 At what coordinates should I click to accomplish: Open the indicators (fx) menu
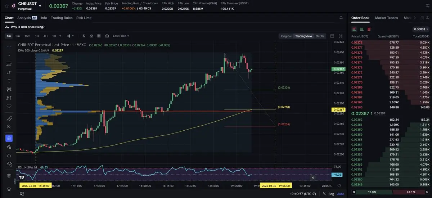pyautogui.click(x=84, y=36)
